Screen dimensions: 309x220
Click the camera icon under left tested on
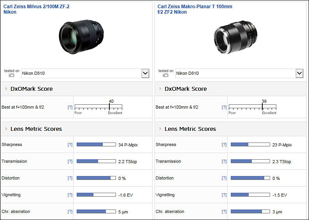tap(11, 75)
